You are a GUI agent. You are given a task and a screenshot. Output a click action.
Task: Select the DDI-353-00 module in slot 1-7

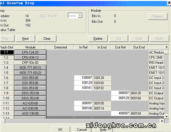pos(30,83)
